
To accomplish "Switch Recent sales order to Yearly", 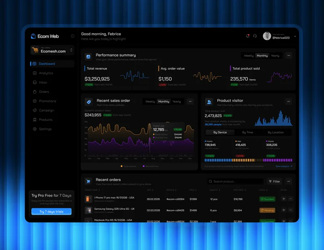I will [x=177, y=102].
